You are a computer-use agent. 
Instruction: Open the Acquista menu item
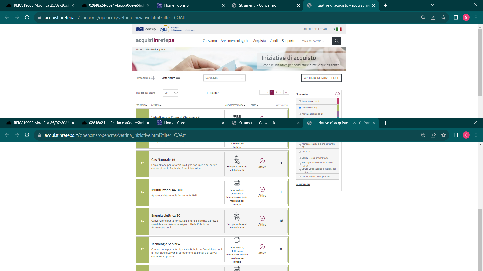(x=259, y=41)
